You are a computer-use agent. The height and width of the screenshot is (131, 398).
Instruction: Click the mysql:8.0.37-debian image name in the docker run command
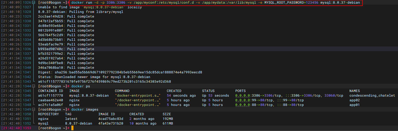(x=340, y=3)
